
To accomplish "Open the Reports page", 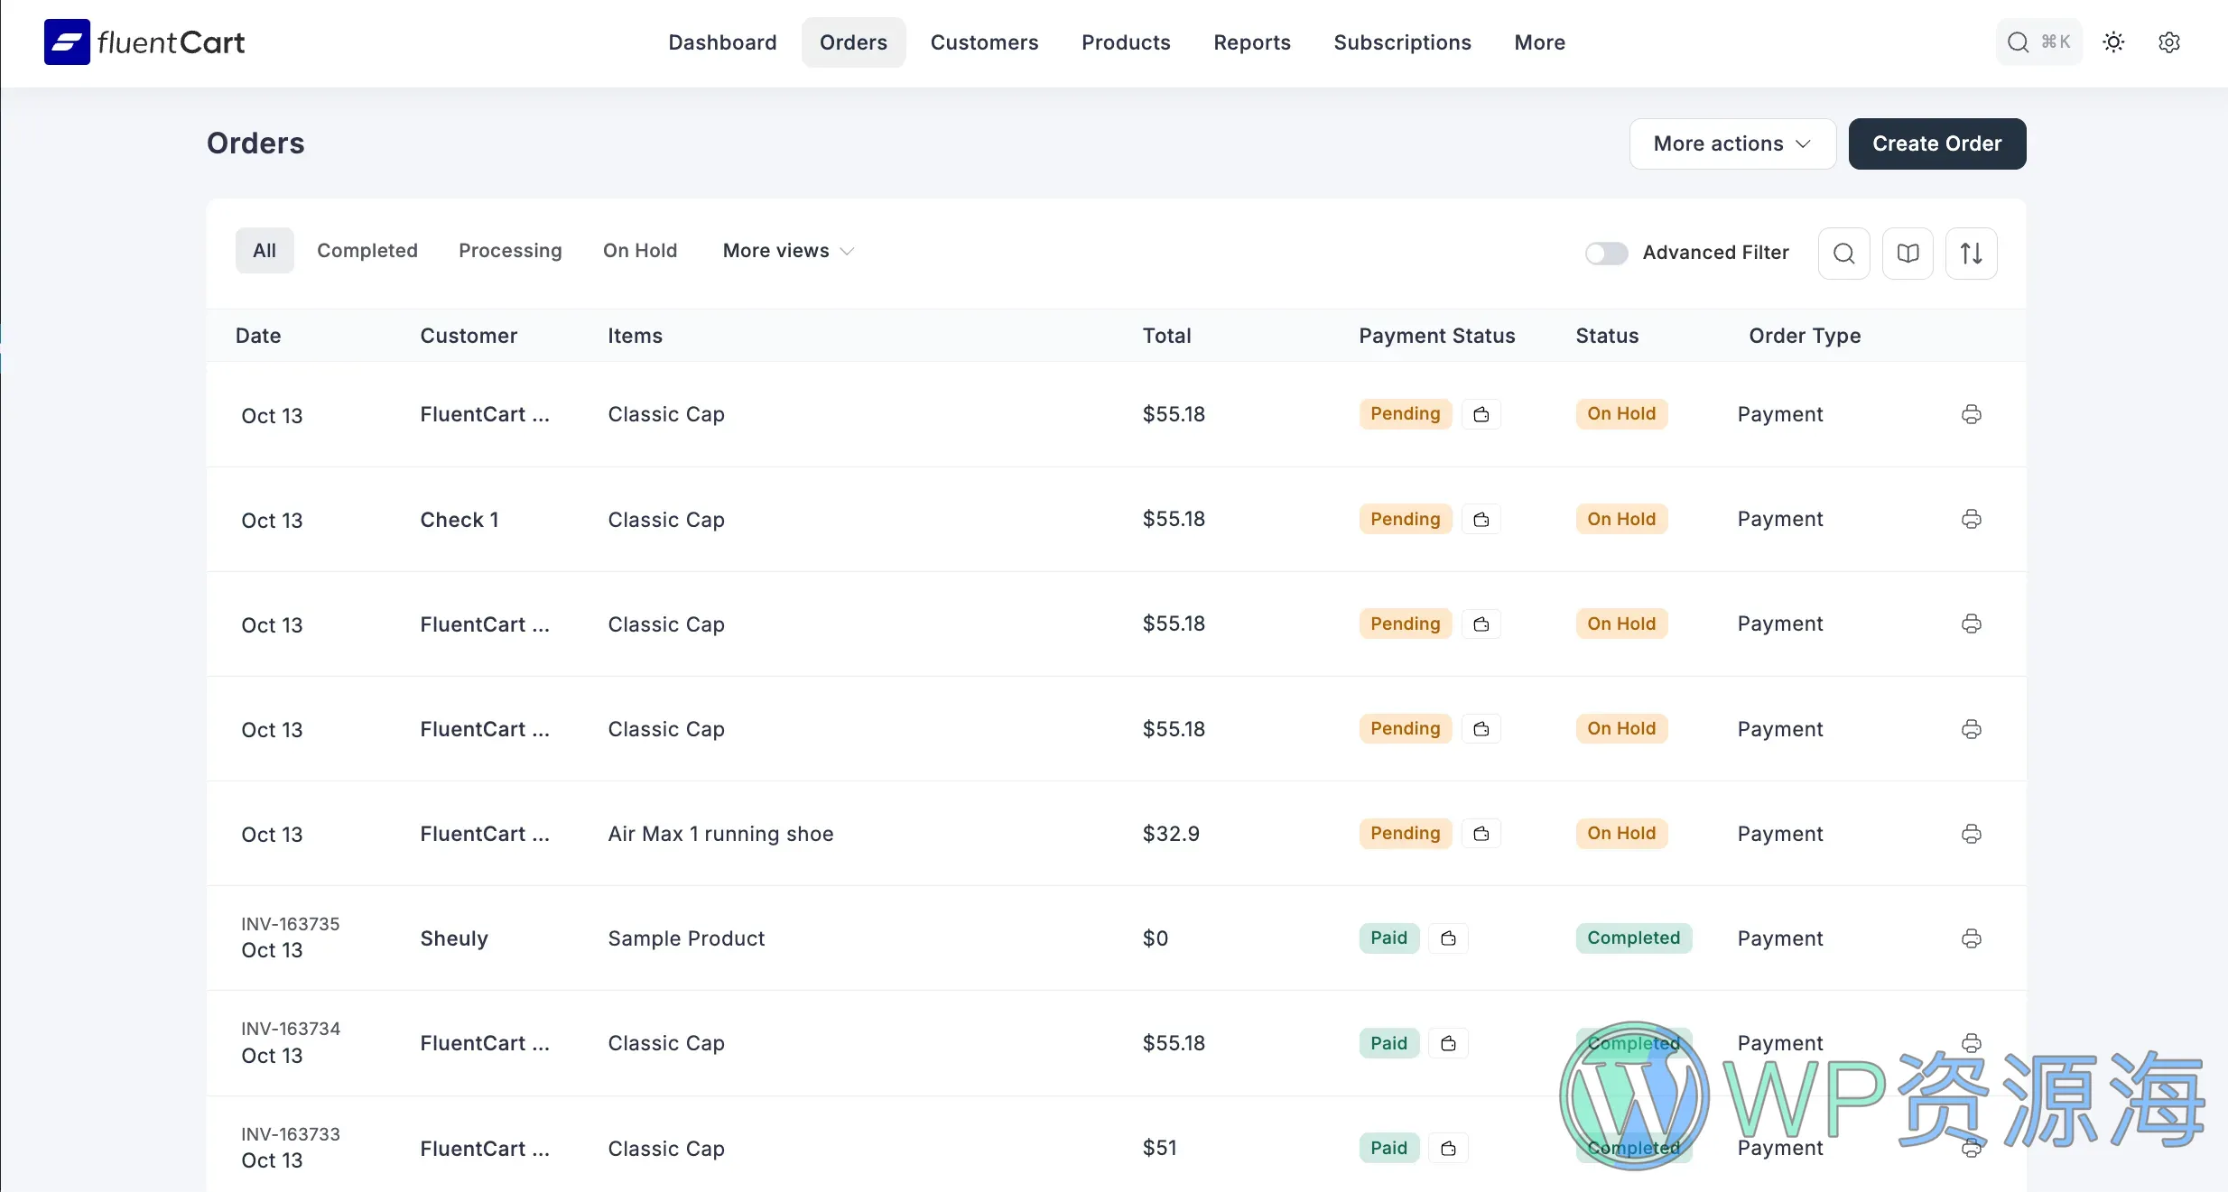I will point(1251,42).
